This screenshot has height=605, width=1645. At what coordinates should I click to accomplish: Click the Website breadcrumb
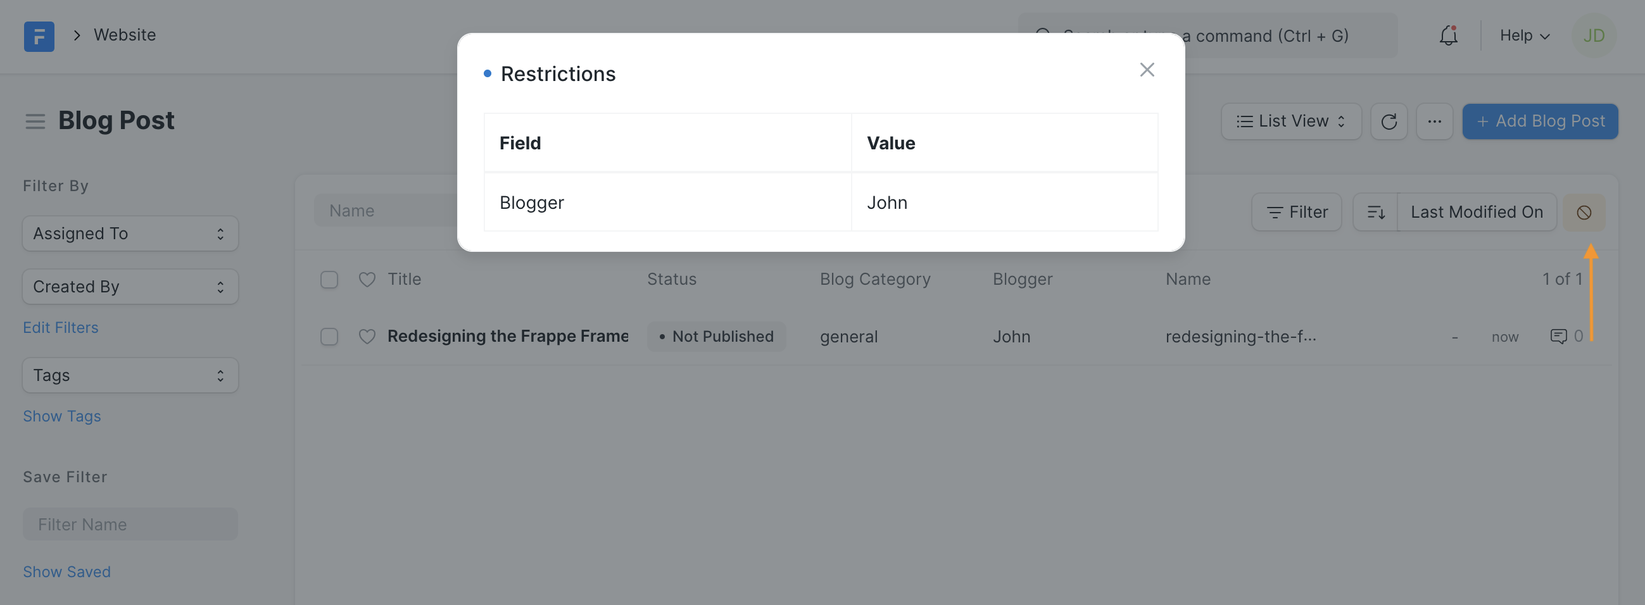(125, 35)
